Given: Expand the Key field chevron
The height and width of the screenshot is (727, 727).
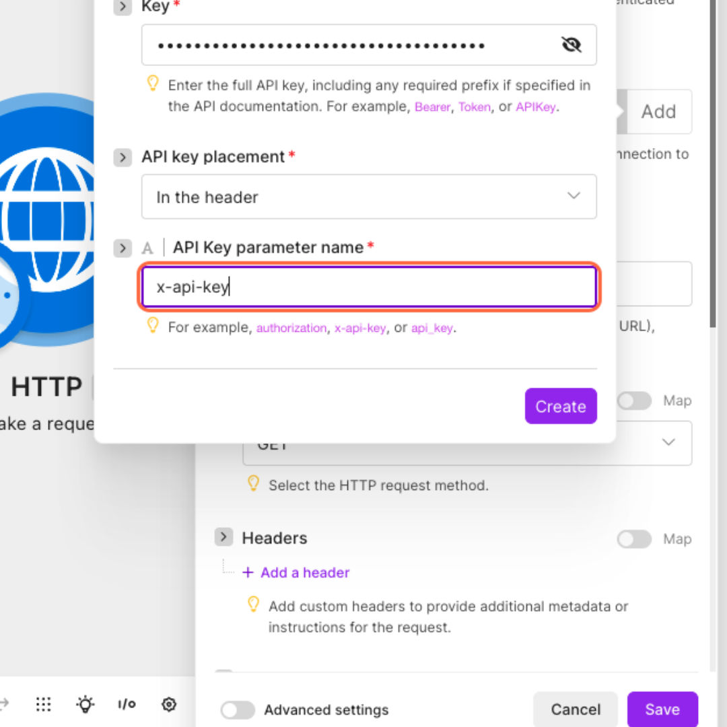Looking at the screenshot, I should point(123,7).
